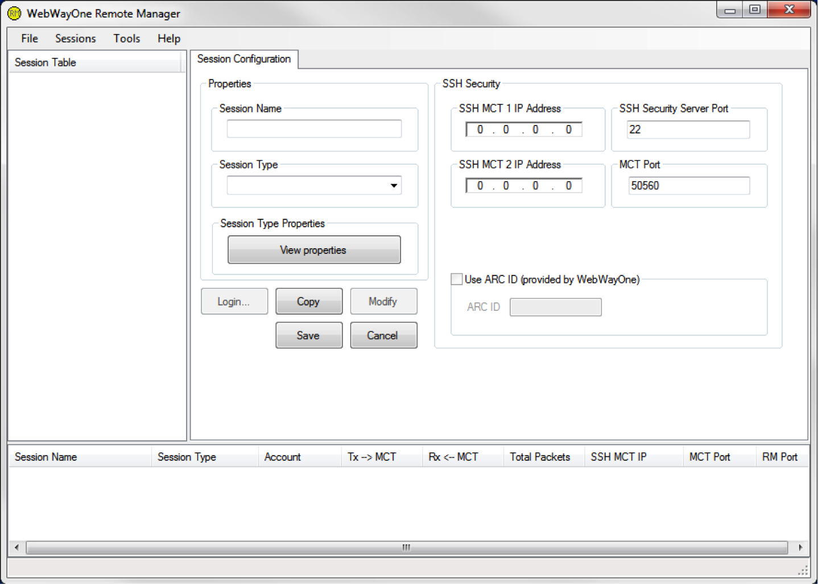818x584 pixels.
Task: Open the Tools menu
Action: click(x=126, y=39)
